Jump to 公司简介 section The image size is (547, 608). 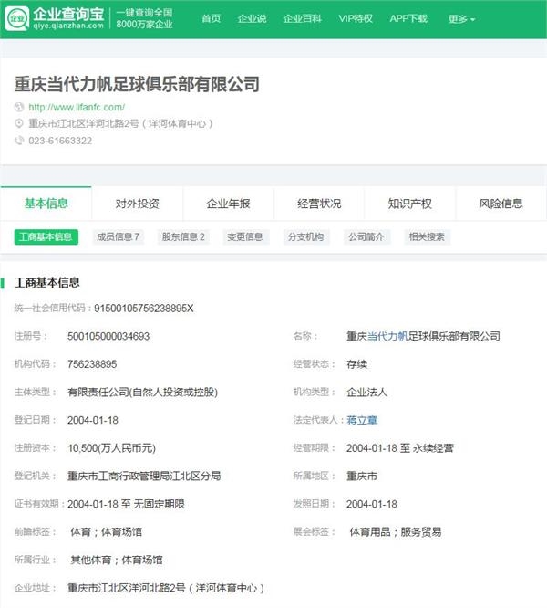pos(366,237)
